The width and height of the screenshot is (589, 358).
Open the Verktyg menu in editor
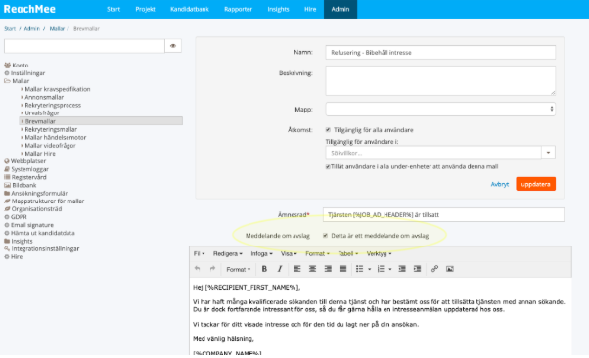(379, 254)
